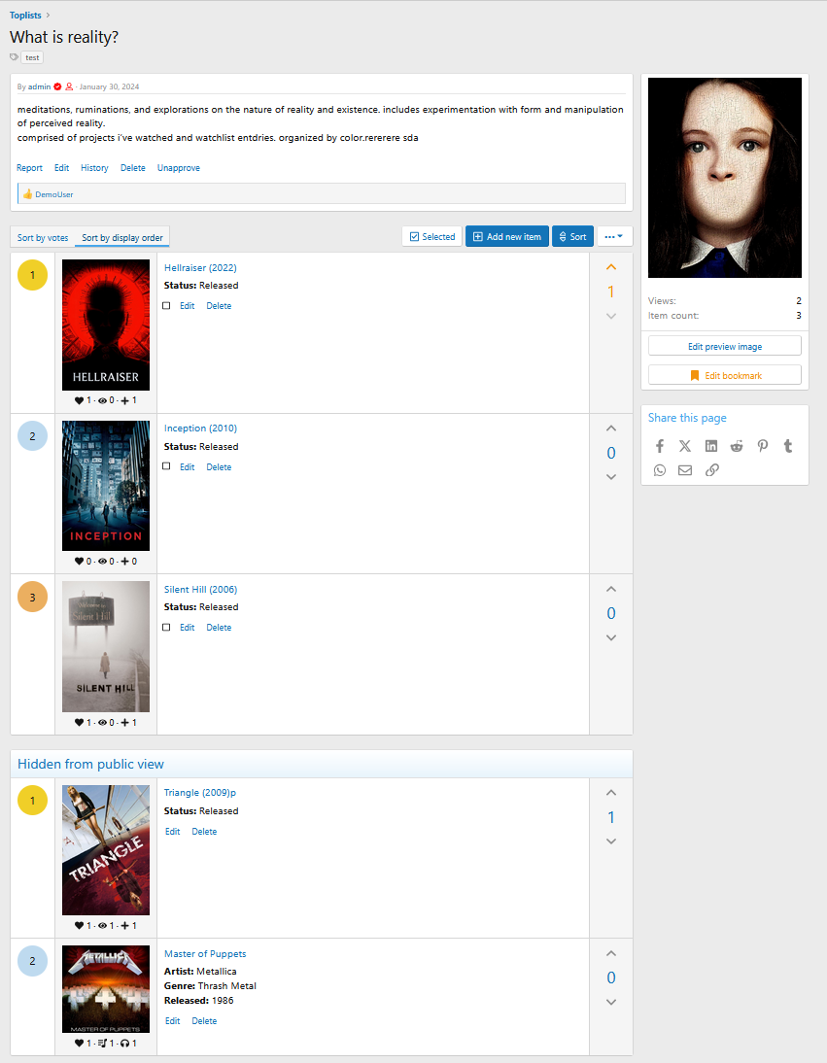Click Edit bookmark button

pos(725,376)
